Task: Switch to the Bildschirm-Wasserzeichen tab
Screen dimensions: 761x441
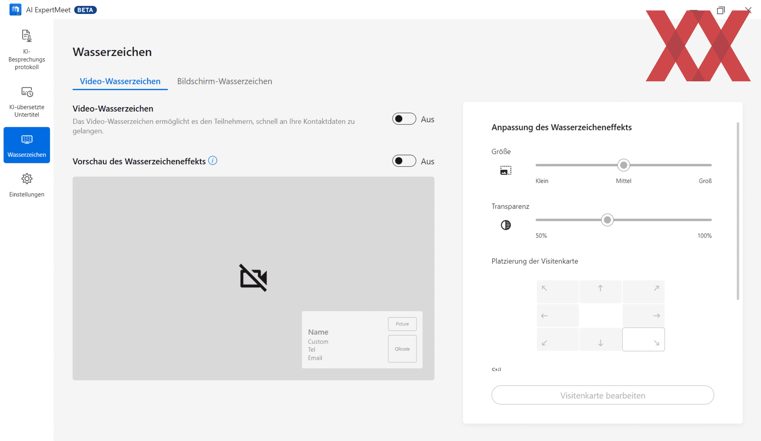Action: (224, 81)
